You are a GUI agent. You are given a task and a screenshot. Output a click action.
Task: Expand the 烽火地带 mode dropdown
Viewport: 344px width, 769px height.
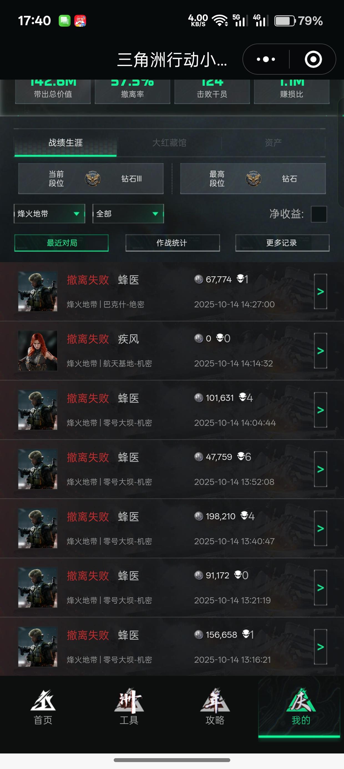49,213
